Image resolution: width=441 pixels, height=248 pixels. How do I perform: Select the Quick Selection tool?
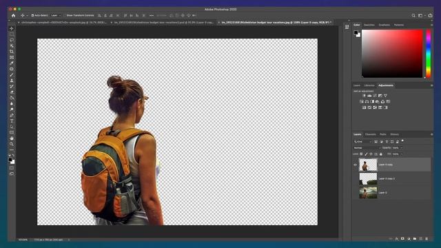[12, 46]
